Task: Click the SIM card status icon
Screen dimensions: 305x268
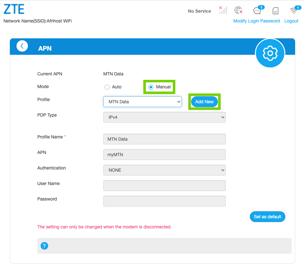Action: 276,11
